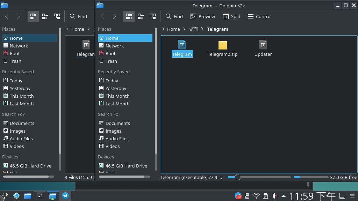358x201 pixels.
Task: Open Trash in left window Places
Action: (x=29, y=61)
